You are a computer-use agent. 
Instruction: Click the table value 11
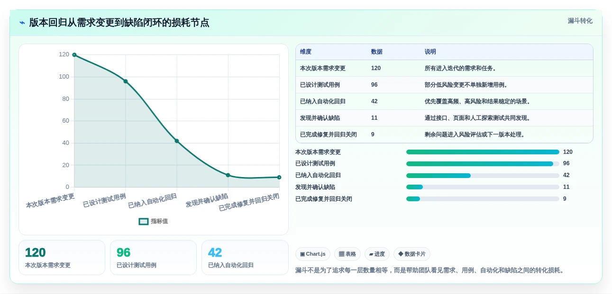[375, 118]
